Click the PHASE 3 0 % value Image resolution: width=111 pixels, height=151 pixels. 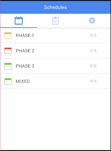93,66
